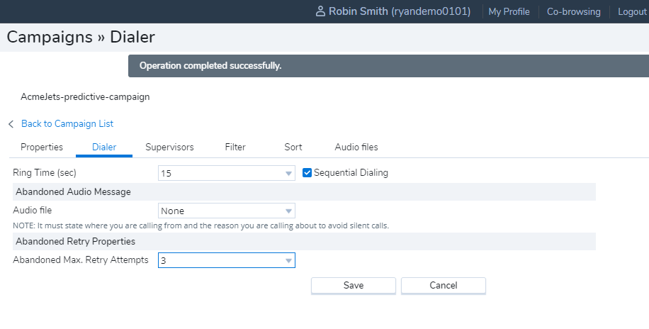Click Logout in the top bar
The height and width of the screenshot is (329, 649).
click(632, 11)
